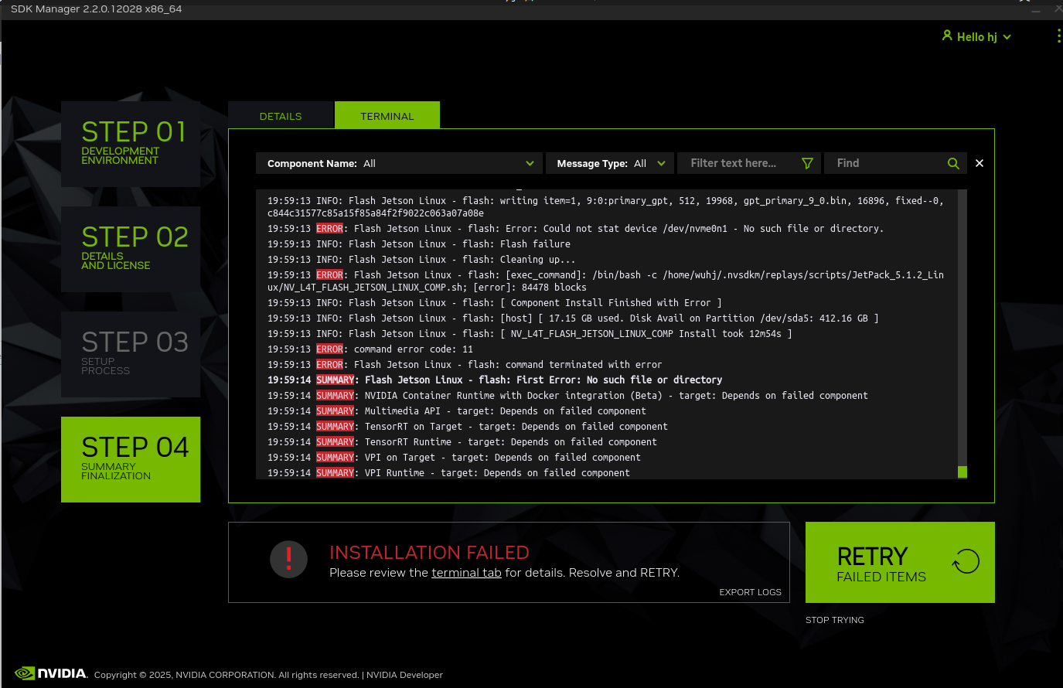Click the 'Install took 12m54s' log line
1063x688 pixels.
(x=530, y=334)
